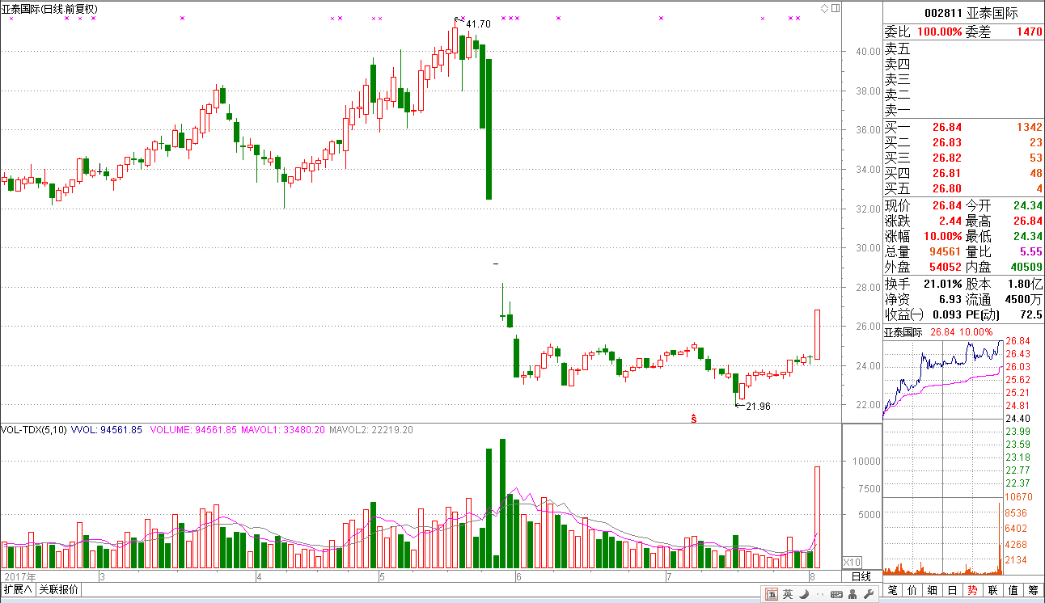Screen dimensions: 1045x603
Task: Click the 卖五 order book row
Action: 963,48
